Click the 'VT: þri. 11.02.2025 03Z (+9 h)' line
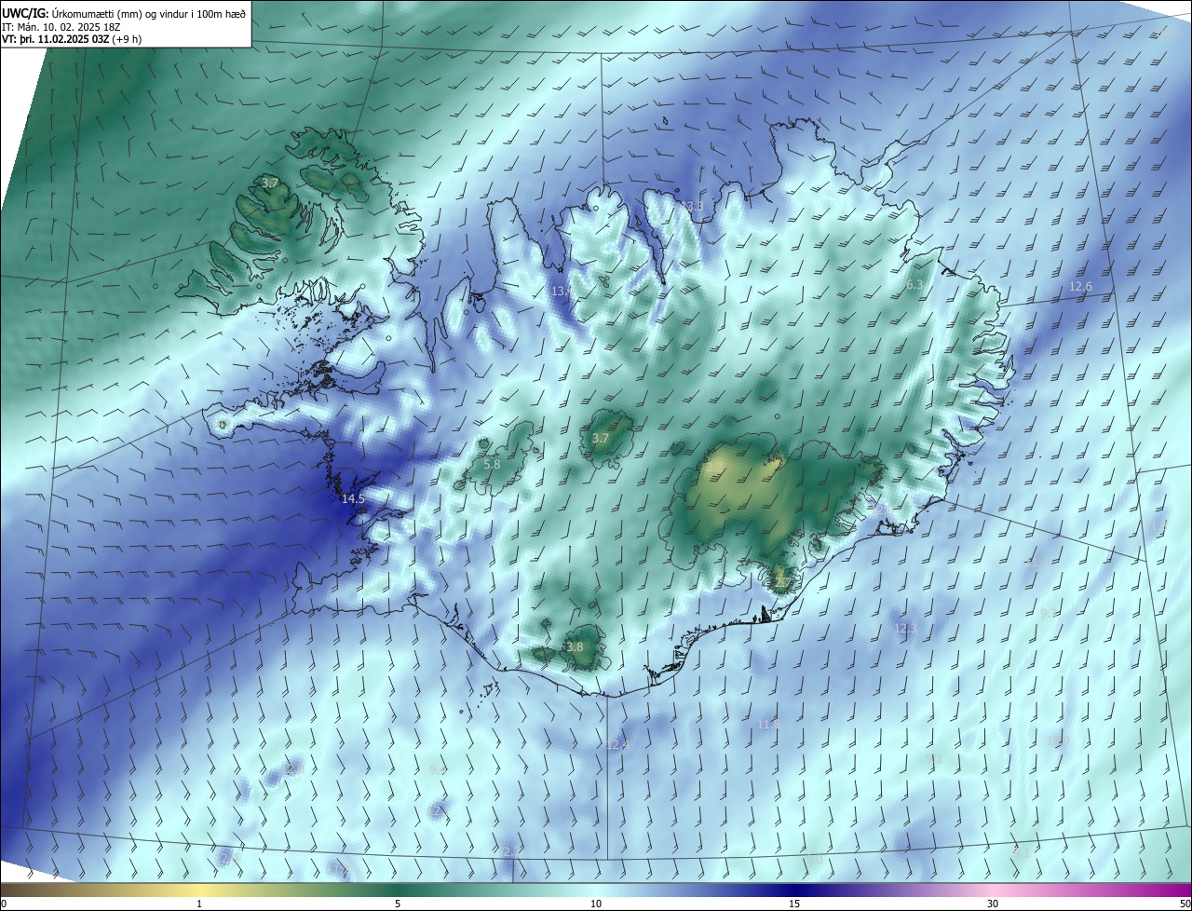Viewport: 1192px width, 911px height. (73, 40)
